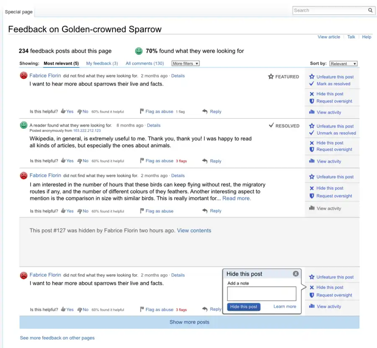Close the Hide this post popup
This screenshot has height=348, width=377.
[296, 274]
